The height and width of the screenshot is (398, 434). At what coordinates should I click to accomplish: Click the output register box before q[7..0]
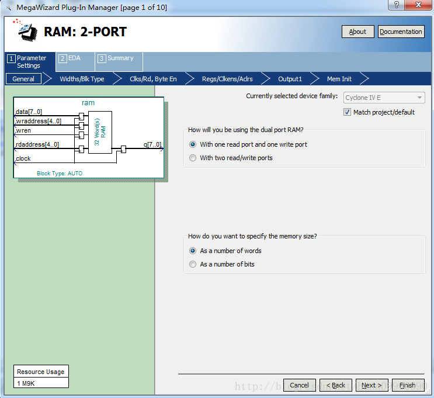123,149
